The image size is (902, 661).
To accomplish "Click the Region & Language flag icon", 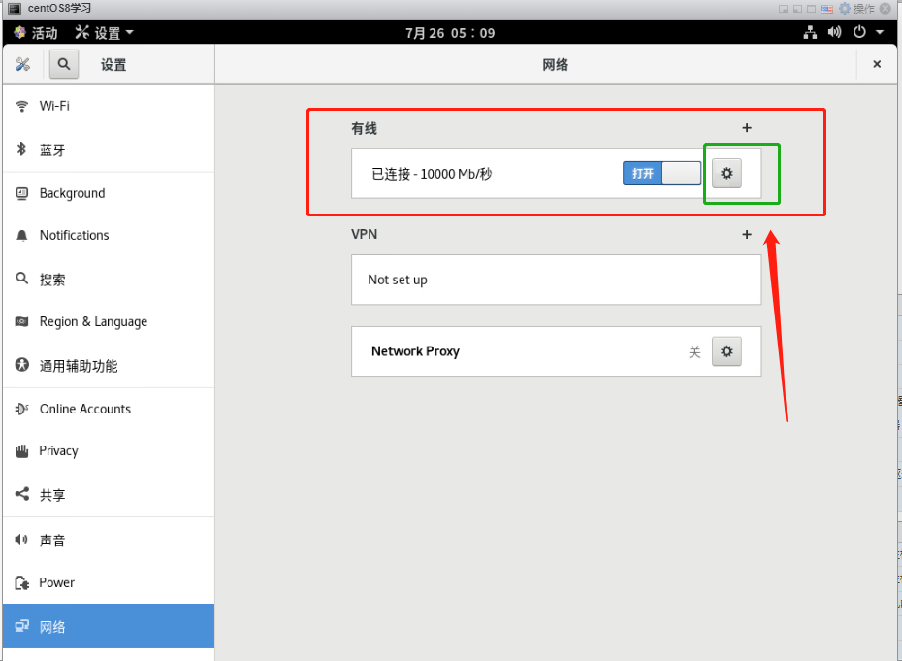I will point(22,321).
